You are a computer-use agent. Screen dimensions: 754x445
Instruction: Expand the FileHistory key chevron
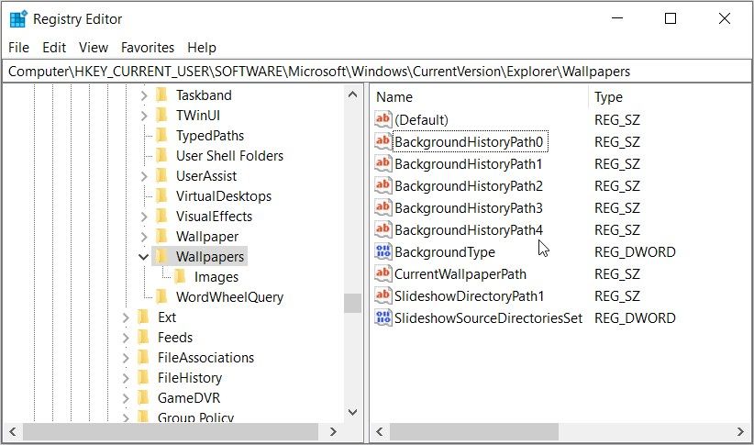(x=126, y=378)
